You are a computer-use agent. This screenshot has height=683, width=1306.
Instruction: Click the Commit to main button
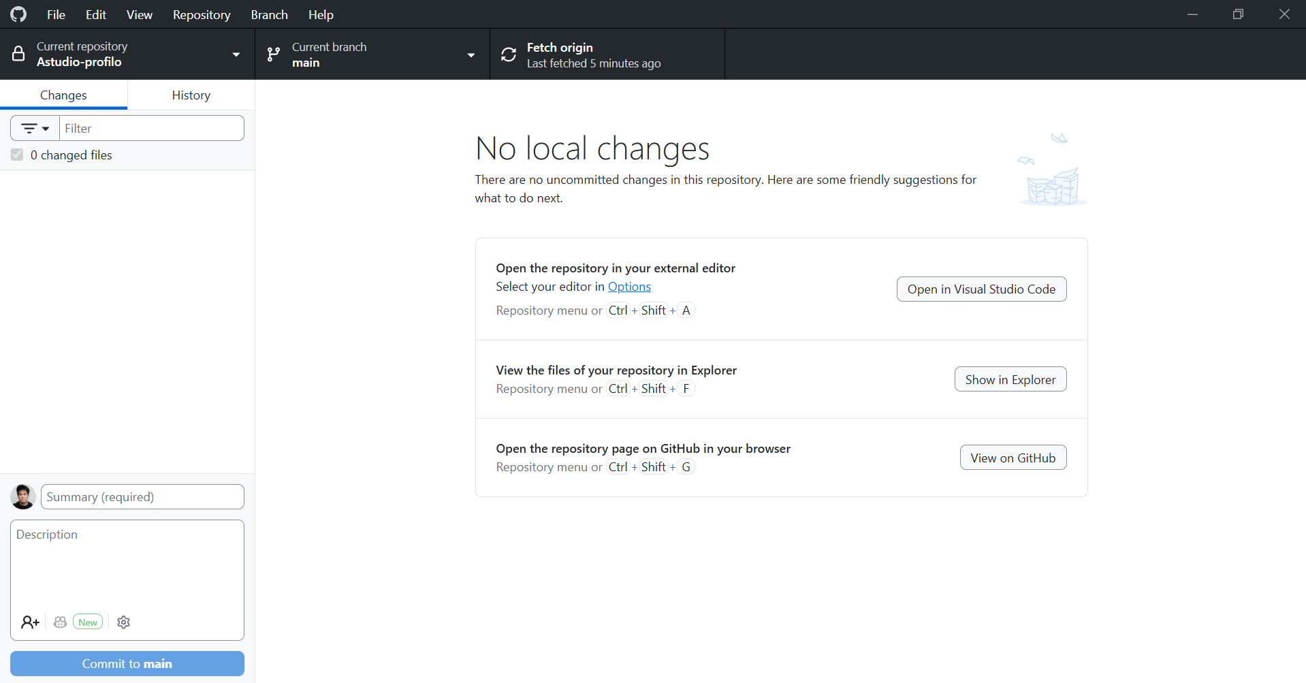point(127,663)
